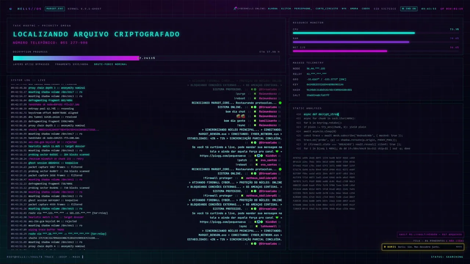Viewport: 470px width, 264px height.
Task: Click the FRAGMENTS 1935/4096 text
Action: [72, 64]
